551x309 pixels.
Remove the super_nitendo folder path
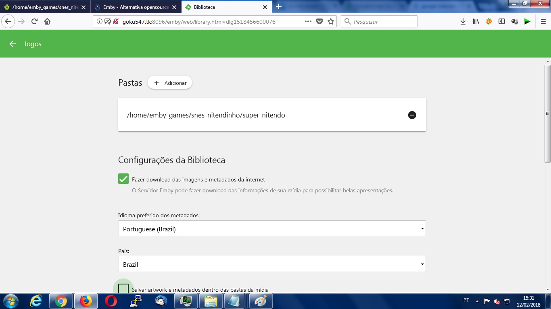412,115
